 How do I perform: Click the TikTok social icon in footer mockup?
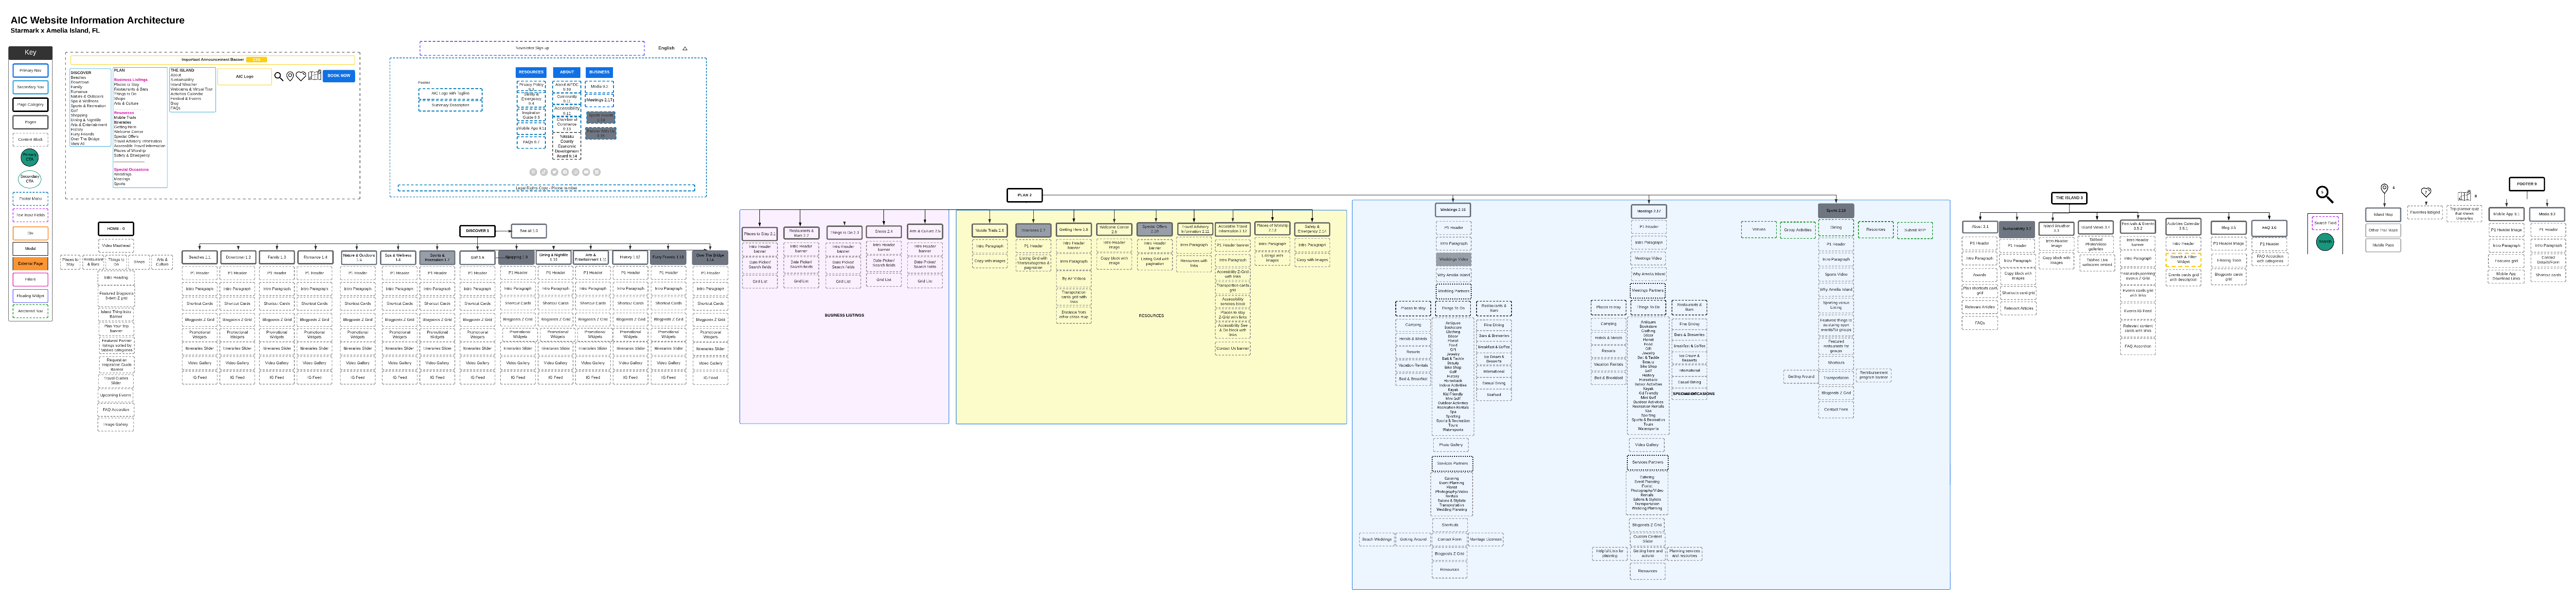[544, 171]
